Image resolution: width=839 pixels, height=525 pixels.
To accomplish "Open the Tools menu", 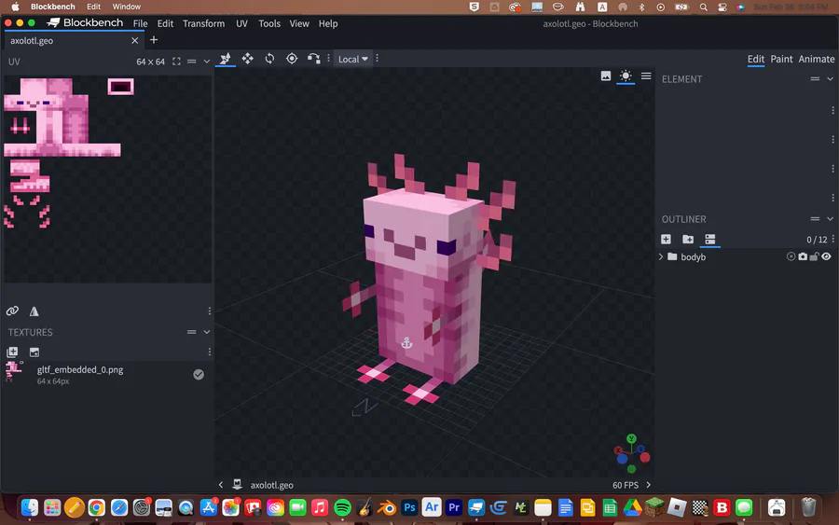I will [269, 23].
